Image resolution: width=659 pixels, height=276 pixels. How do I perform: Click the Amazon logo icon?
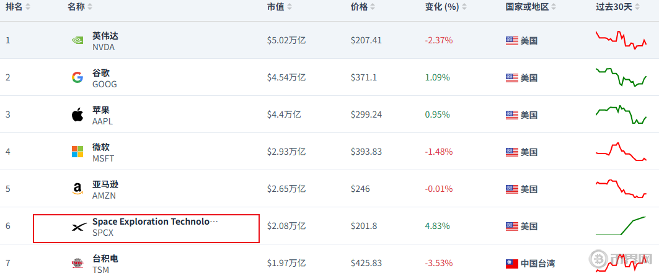pos(77,189)
